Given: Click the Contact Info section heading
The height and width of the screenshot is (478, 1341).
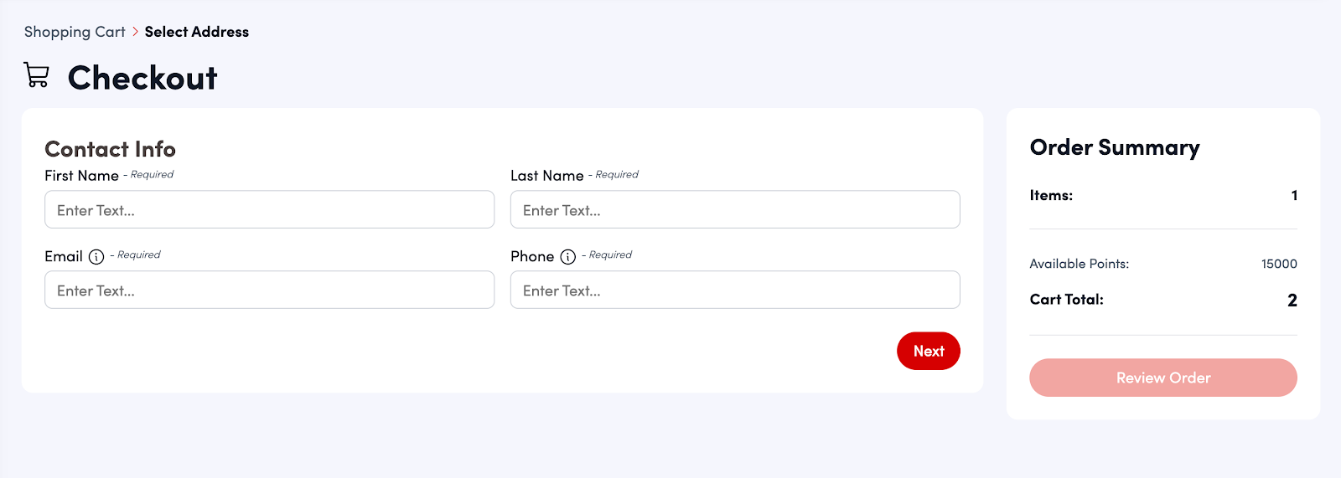Looking at the screenshot, I should (x=110, y=149).
